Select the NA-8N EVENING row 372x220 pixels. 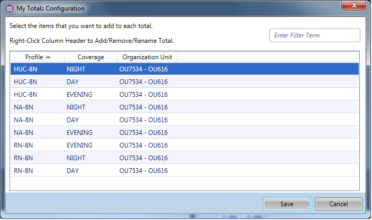click(184, 133)
